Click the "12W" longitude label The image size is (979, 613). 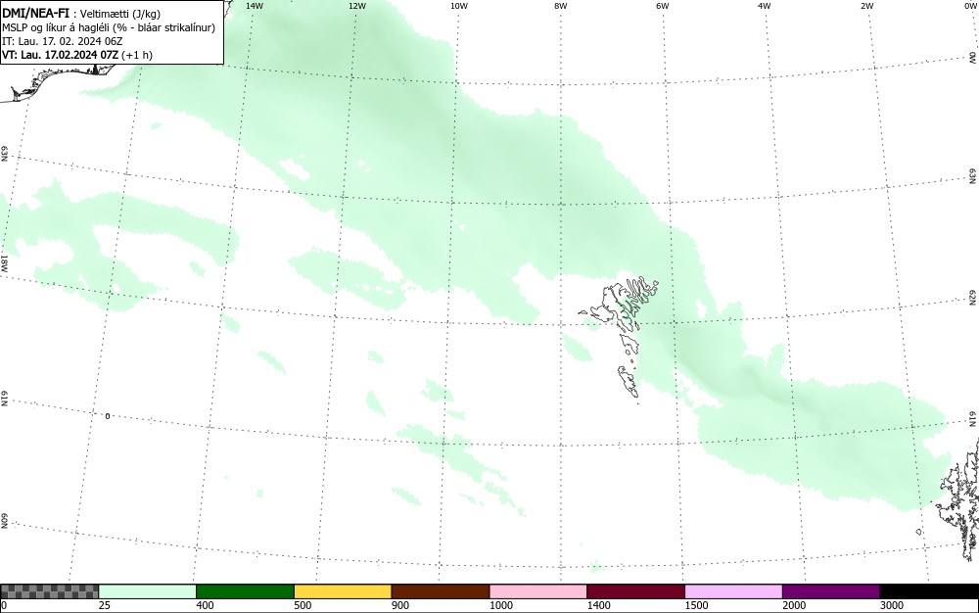[x=356, y=6]
